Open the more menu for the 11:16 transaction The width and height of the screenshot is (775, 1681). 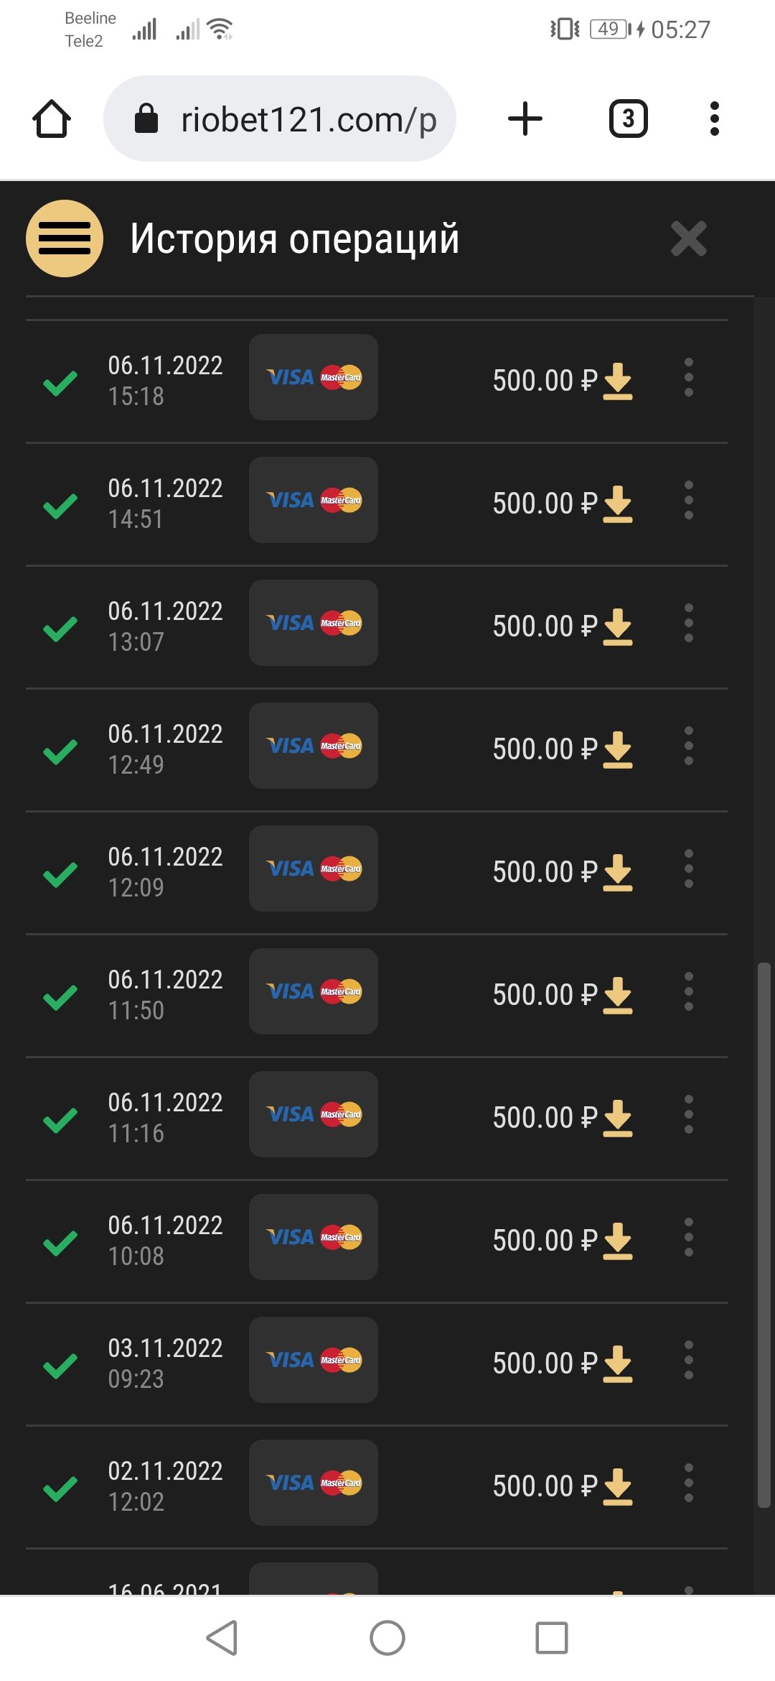pyautogui.click(x=688, y=1115)
